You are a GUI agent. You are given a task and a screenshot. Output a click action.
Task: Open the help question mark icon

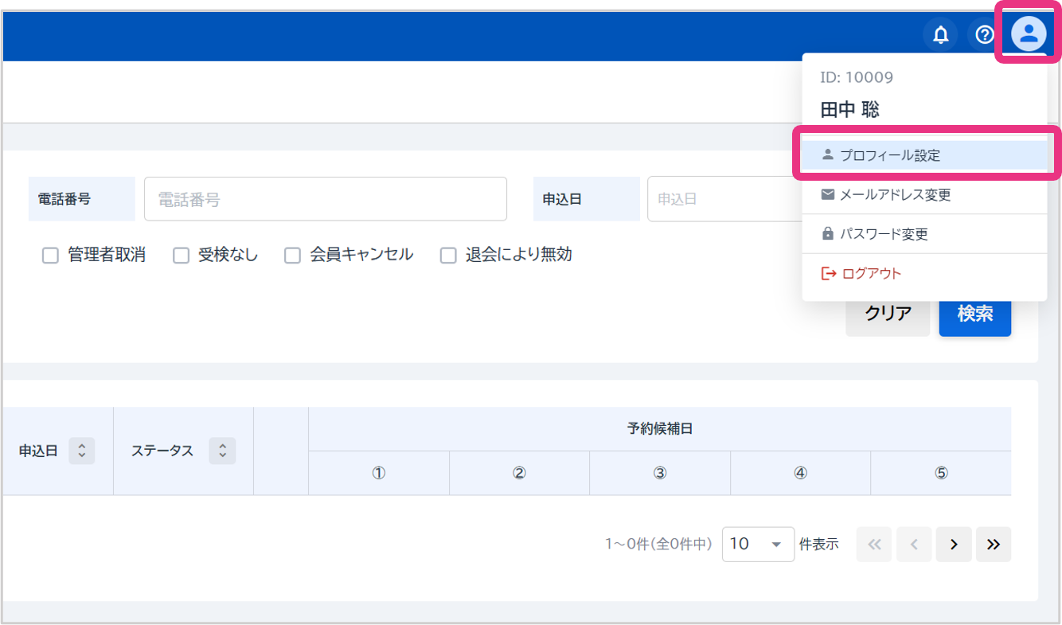[x=985, y=35]
